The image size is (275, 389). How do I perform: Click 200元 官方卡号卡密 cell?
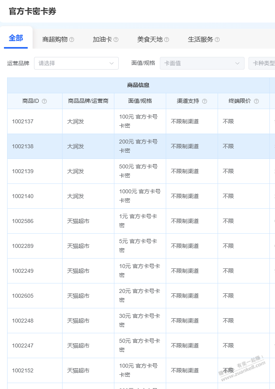[x=138, y=146]
